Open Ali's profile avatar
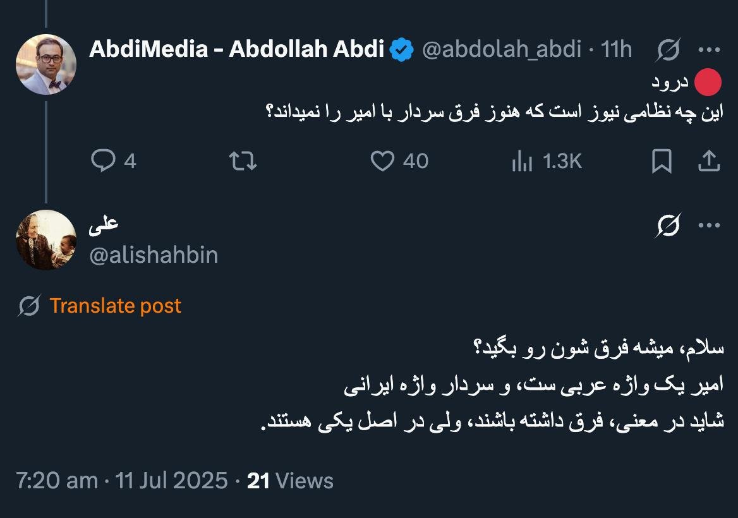Viewport: 738px width, 518px height. tap(46, 240)
